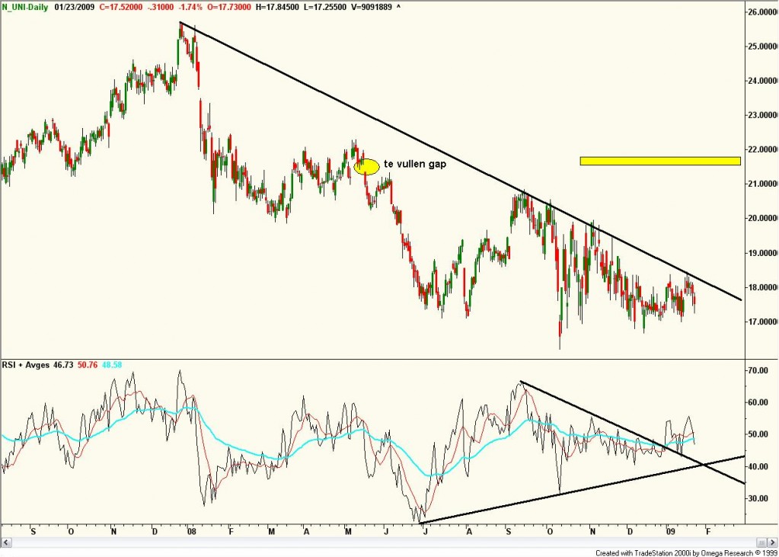779x557 pixels.
Task: Click the 26.00000 price axis label
Action: [760, 12]
